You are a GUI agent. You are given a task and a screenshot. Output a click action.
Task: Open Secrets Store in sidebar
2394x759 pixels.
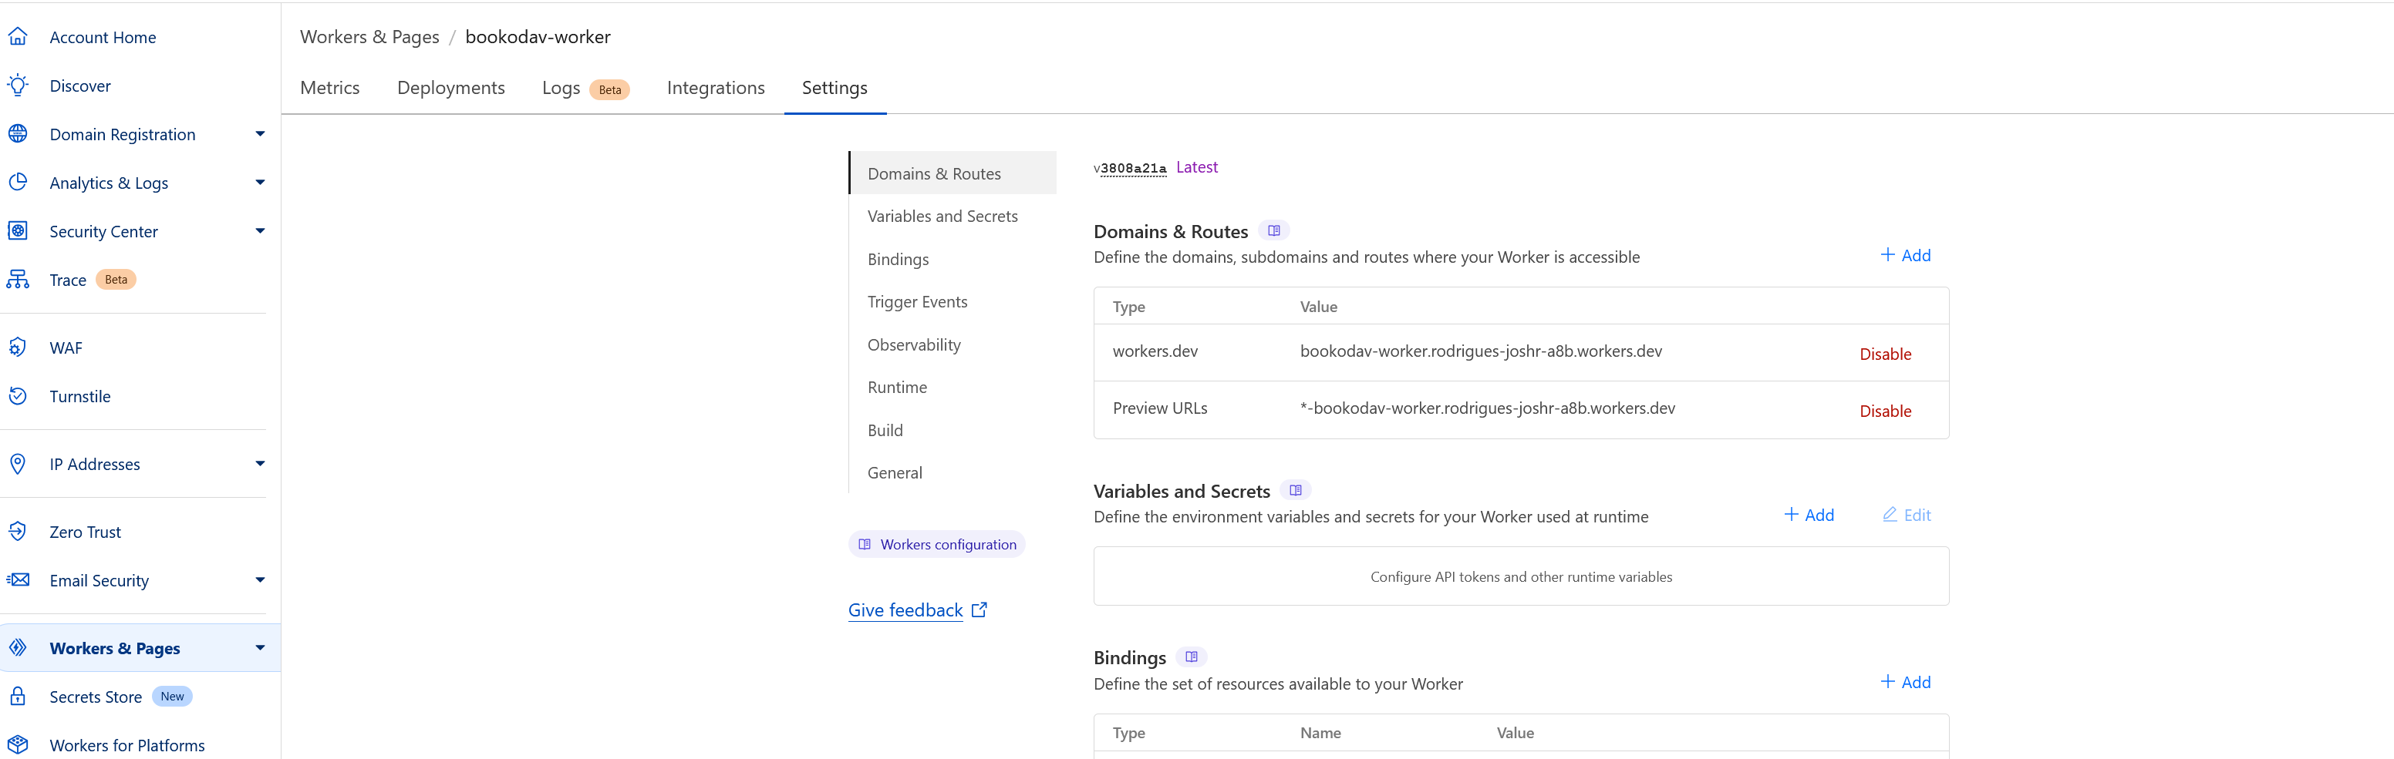tap(96, 697)
